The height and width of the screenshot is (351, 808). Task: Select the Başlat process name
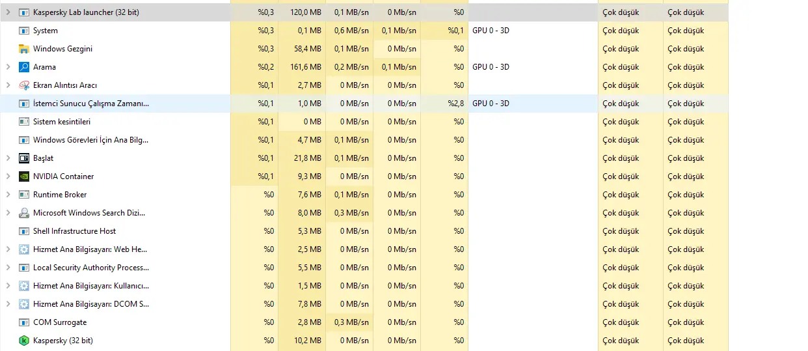(43, 158)
